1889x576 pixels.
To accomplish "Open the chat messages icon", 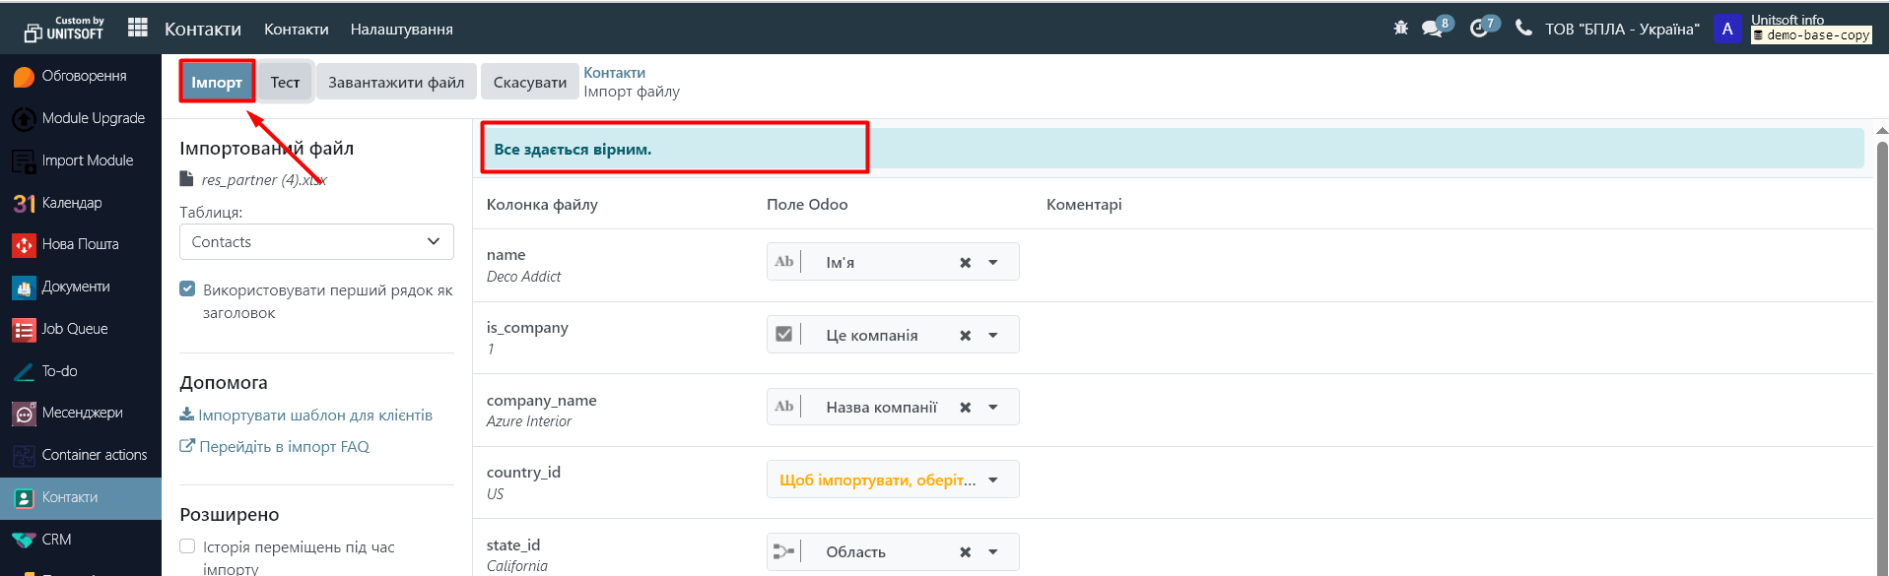I will point(1433,29).
